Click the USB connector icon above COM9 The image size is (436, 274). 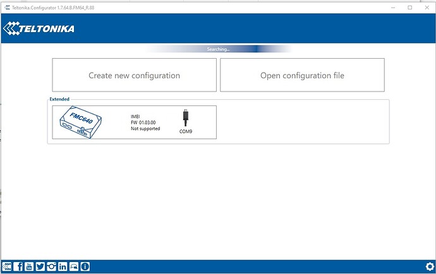[x=185, y=116]
